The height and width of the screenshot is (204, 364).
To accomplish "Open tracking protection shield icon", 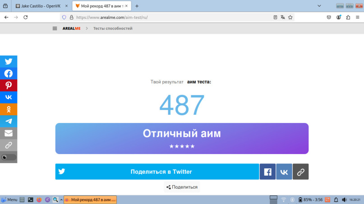I will pyautogui.click(x=65, y=18).
